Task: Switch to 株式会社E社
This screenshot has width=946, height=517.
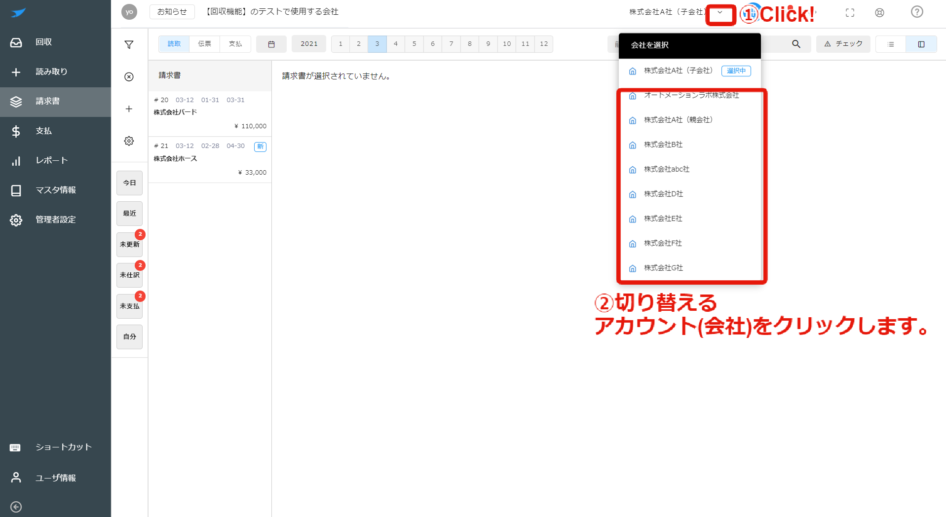Action: click(x=690, y=219)
